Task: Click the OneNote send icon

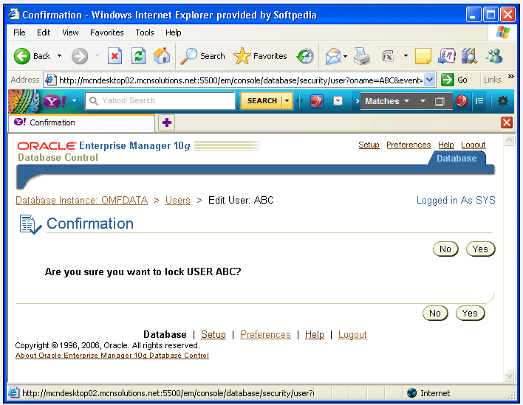Action: (447, 56)
